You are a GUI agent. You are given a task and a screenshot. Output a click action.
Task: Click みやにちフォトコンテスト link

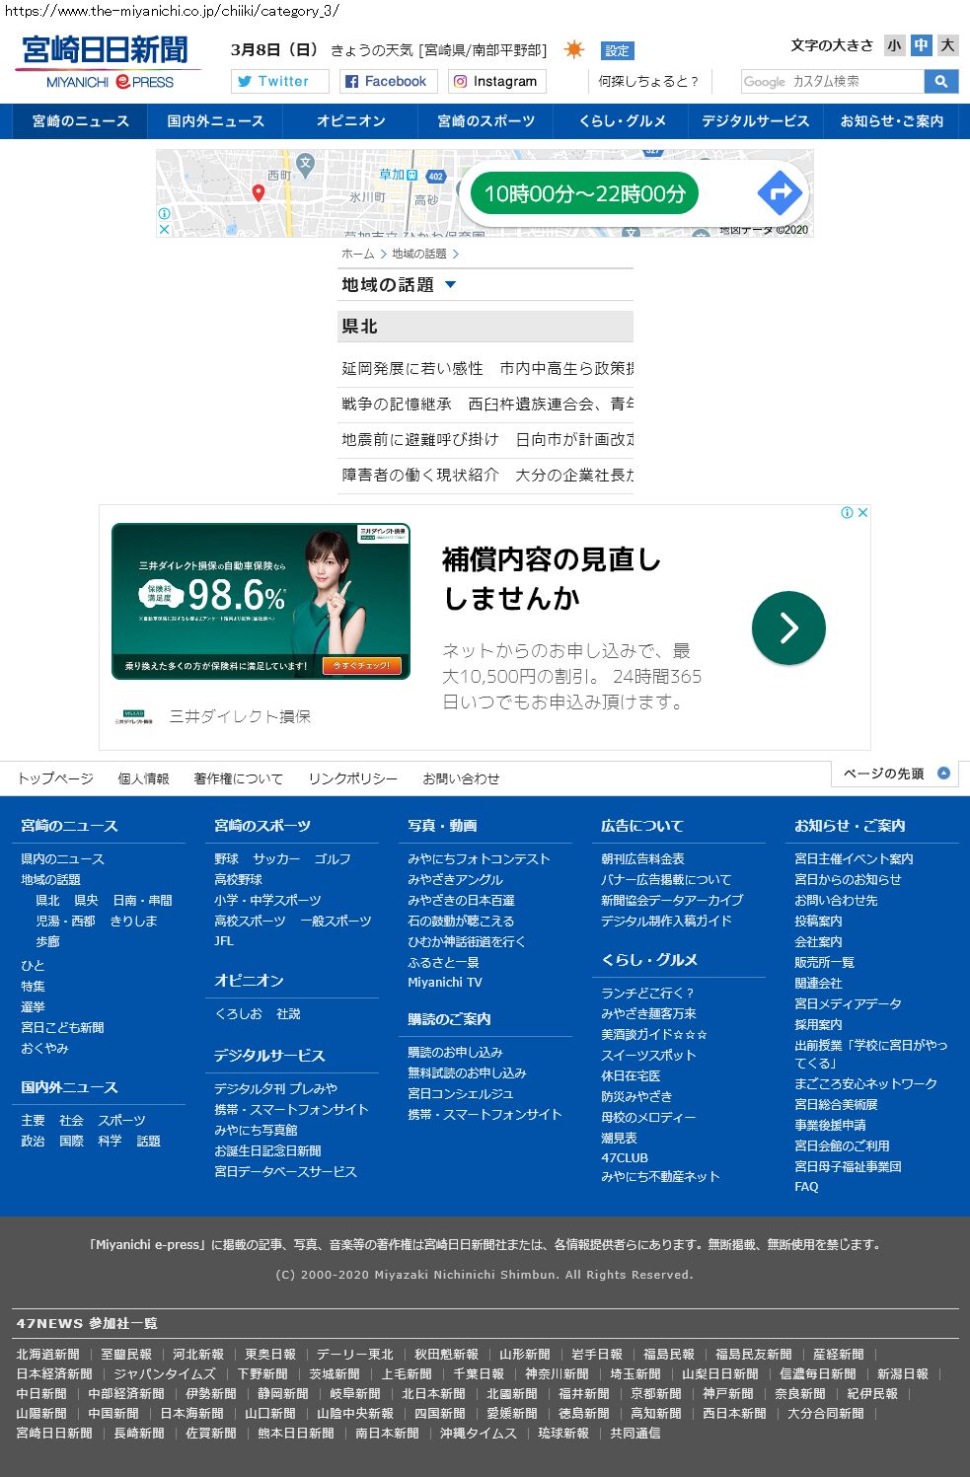coord(479,858)
